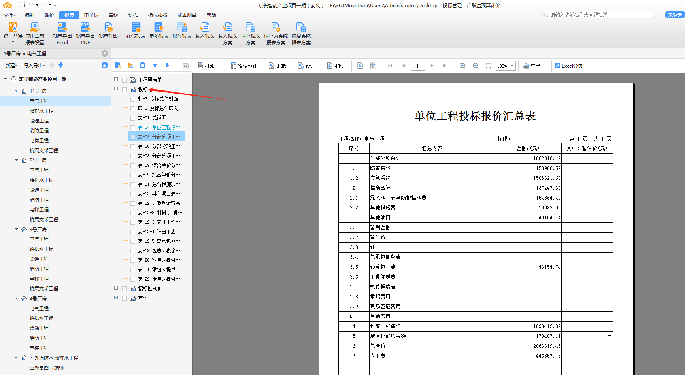Image resolution: width=685 pixels, height=375 pixels.
Task: Click the 导出 export button
Action: pos(532,66)
